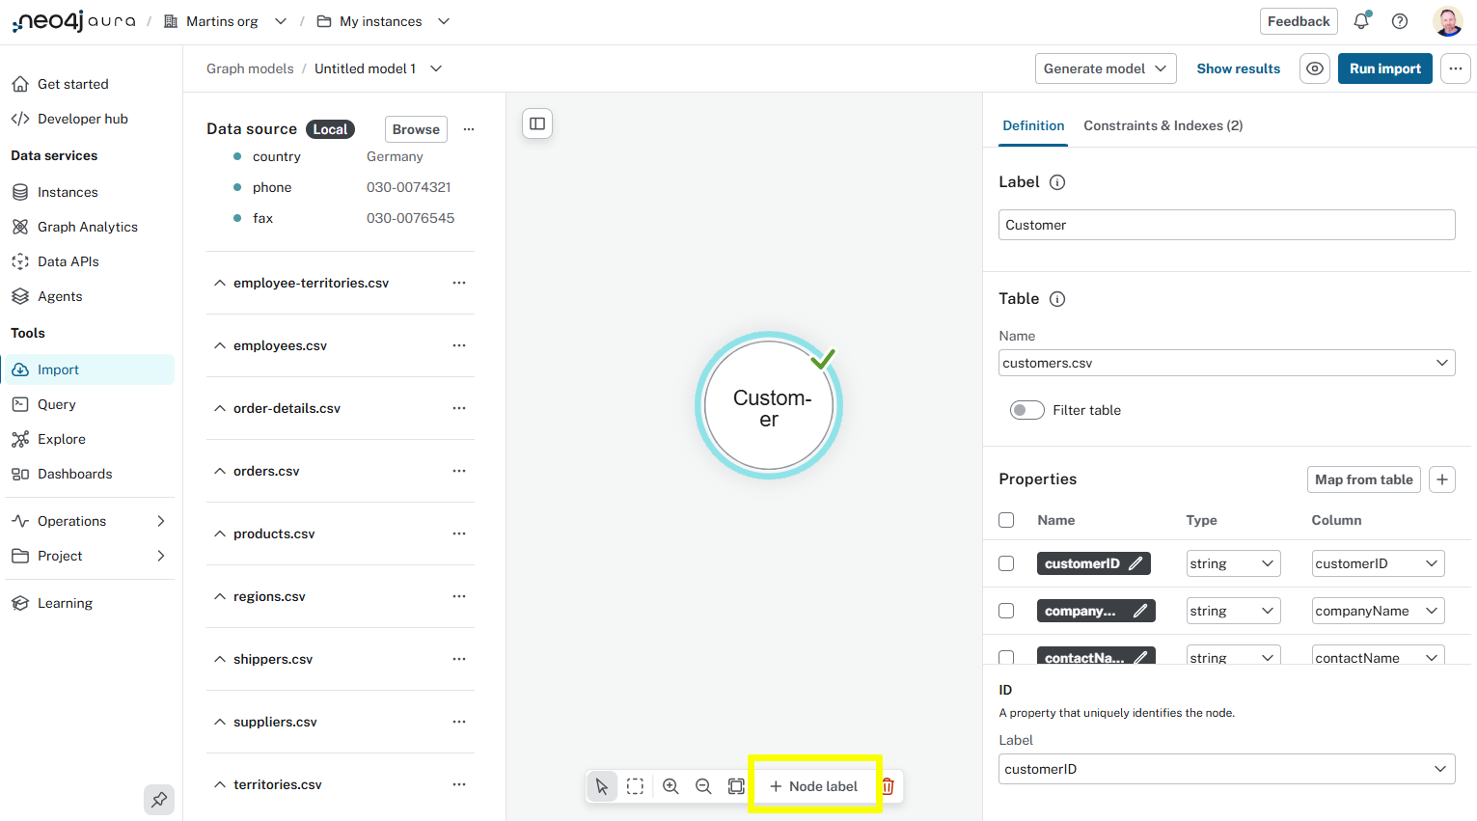The image size is (1477, 821).
Task: Zoom in on the model canvas
Action: click(670, 785)
